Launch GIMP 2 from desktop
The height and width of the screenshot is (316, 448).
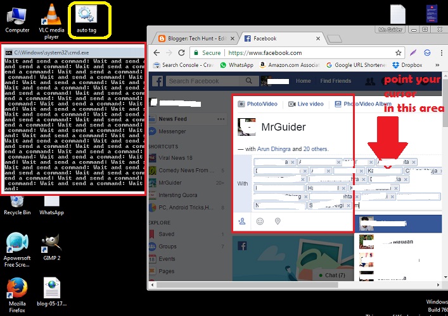(x=52, y=247)
